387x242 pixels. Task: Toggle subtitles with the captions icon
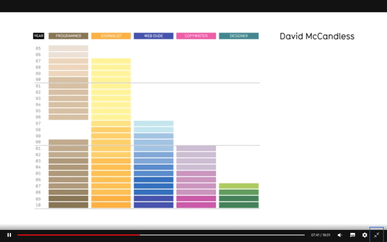[353, 235]
